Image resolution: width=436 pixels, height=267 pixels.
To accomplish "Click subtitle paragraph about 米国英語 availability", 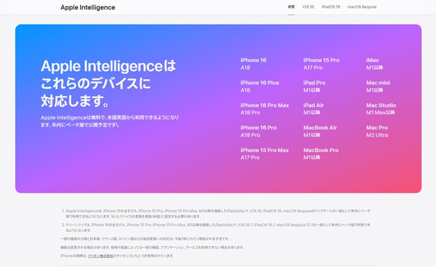I will click(110, 121).
